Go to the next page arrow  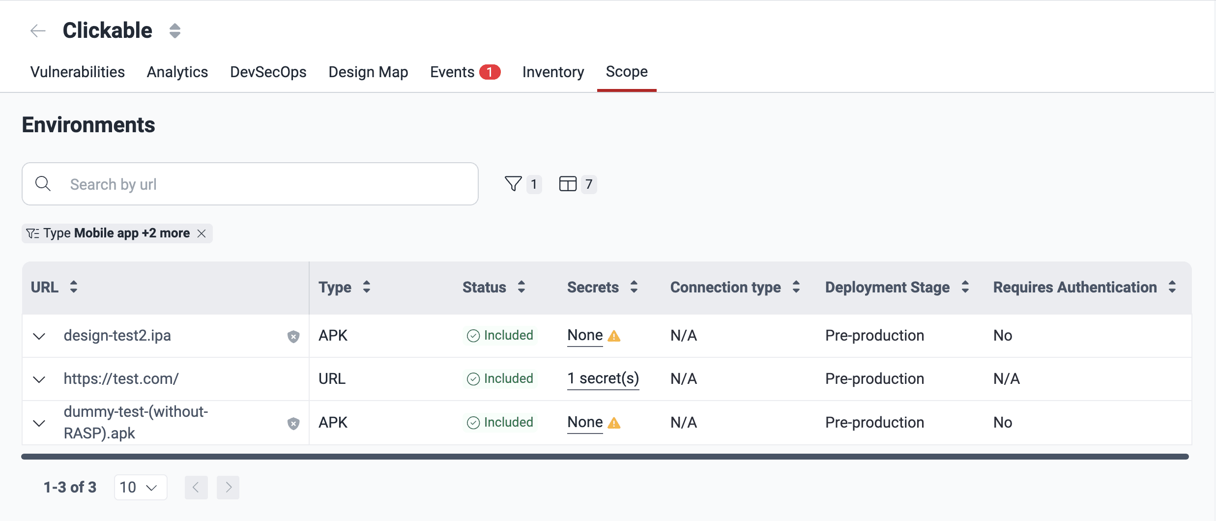pyautogui.click(x=228, y=487)
